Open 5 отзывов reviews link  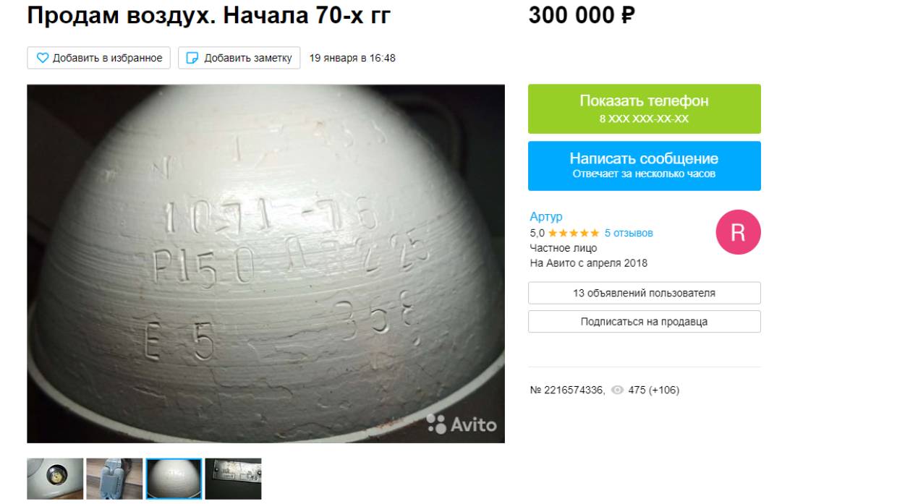628,233
